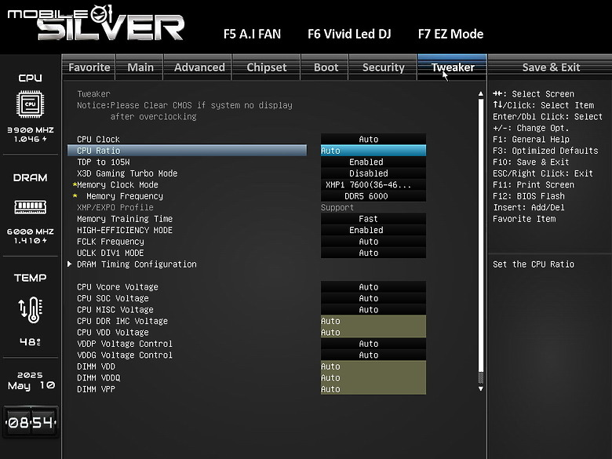Open the Favorite tab
Screen dimensions: 612x459
(89, 67)
